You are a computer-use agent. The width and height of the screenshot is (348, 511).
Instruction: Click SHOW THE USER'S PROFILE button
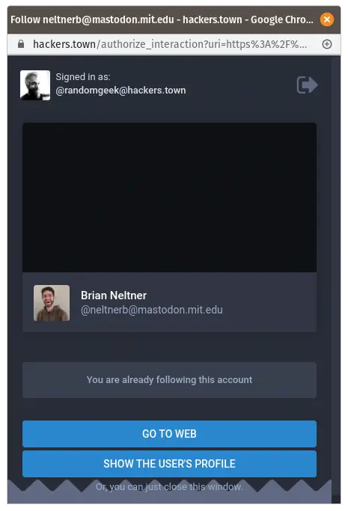[x=169, y=464]
